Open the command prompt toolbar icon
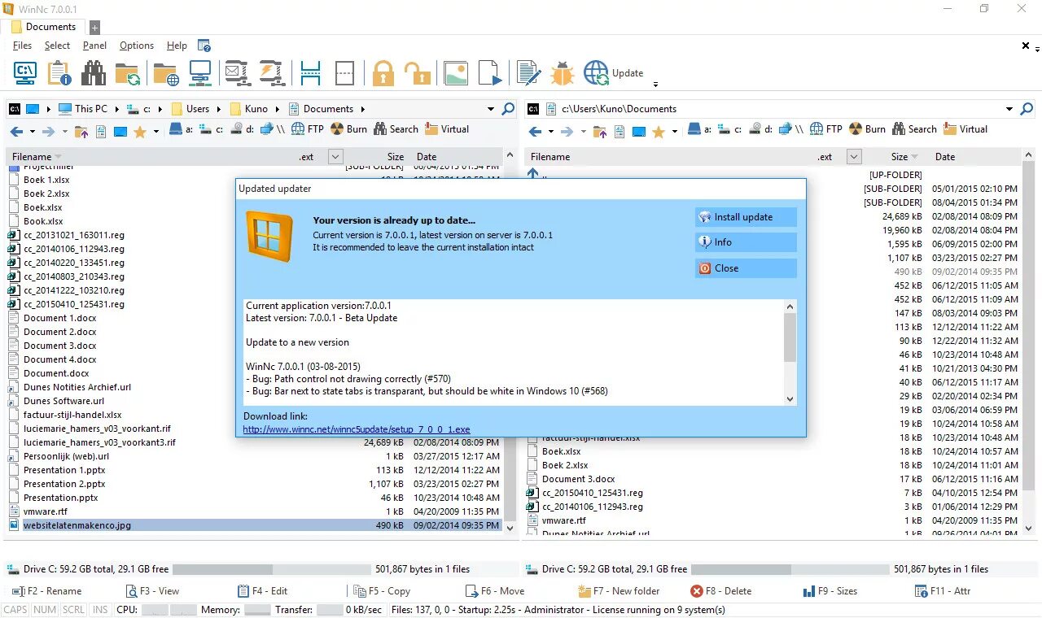The width and height of the screenshot is (1042, 618). (25, 73)
